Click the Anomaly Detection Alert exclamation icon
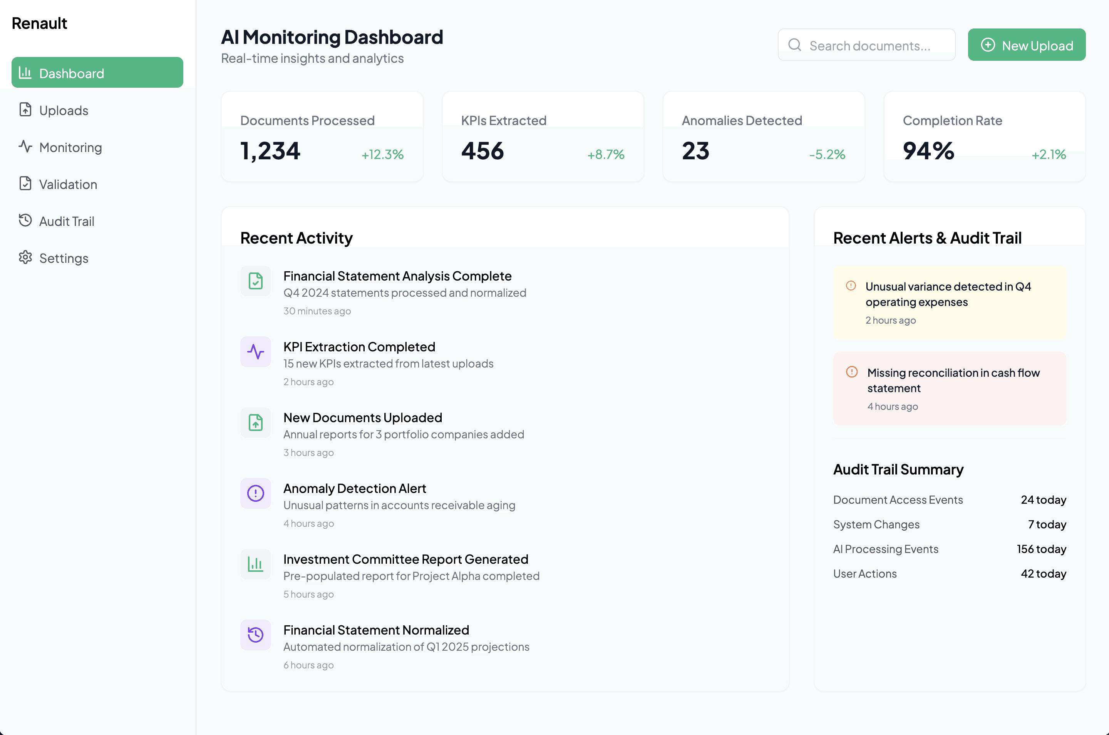The width and height of the screenshot is (1109, 735). 256,494
